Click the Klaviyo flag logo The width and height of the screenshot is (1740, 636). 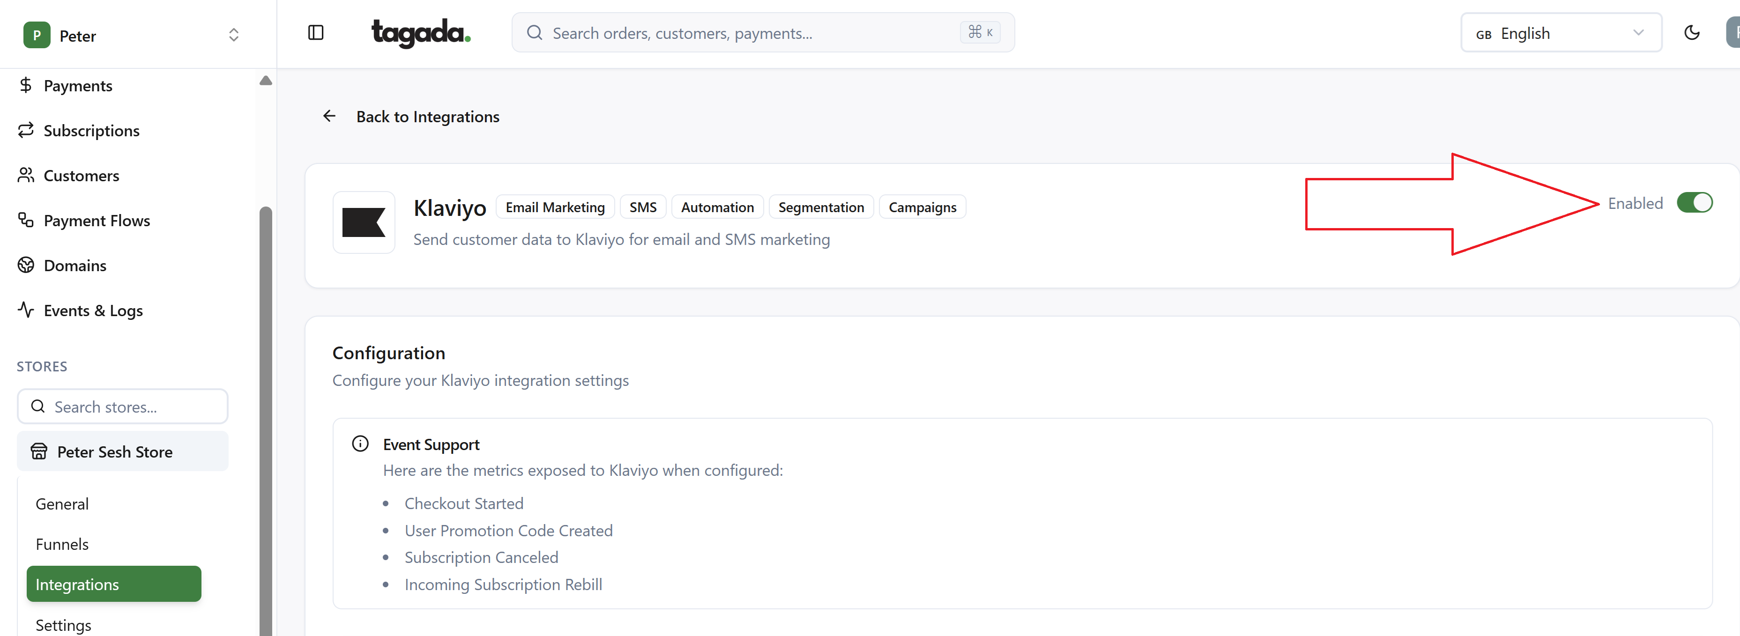[x=364, y=222]
